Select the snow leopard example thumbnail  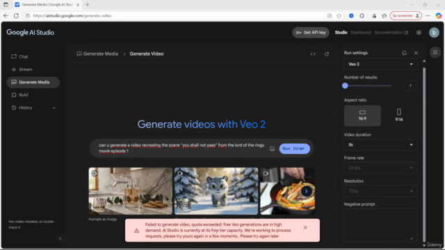216,191
